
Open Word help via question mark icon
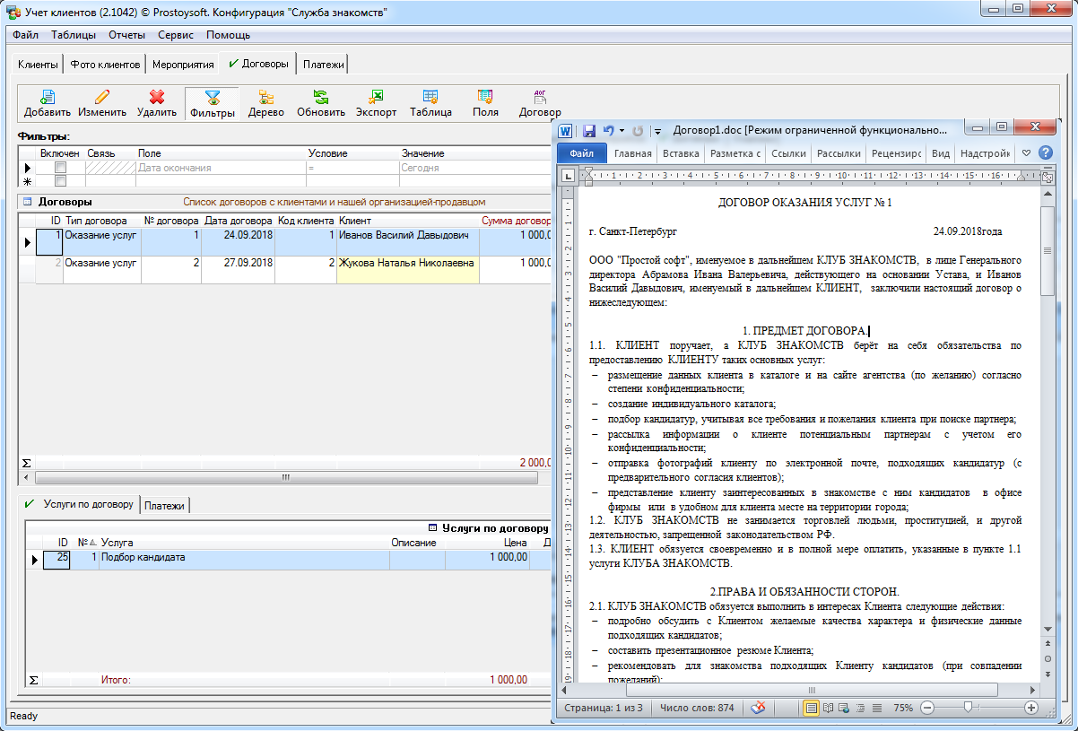pos(1045,153)
